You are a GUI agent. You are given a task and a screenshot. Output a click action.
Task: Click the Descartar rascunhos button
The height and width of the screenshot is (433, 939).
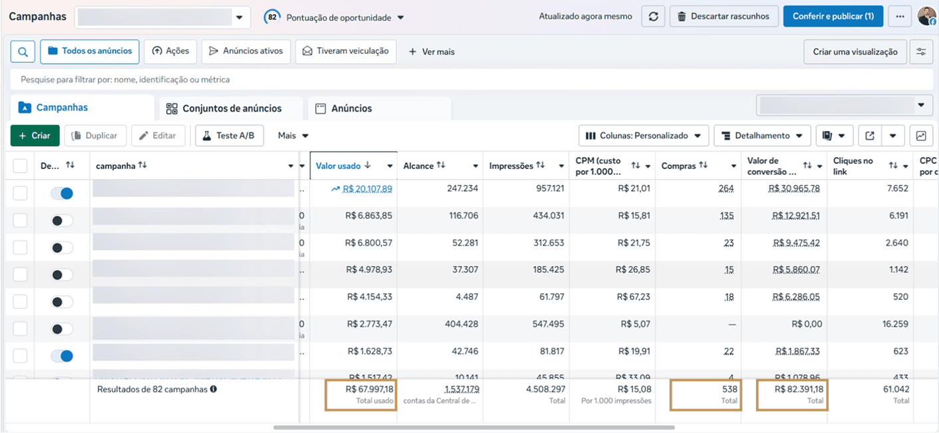724,17
